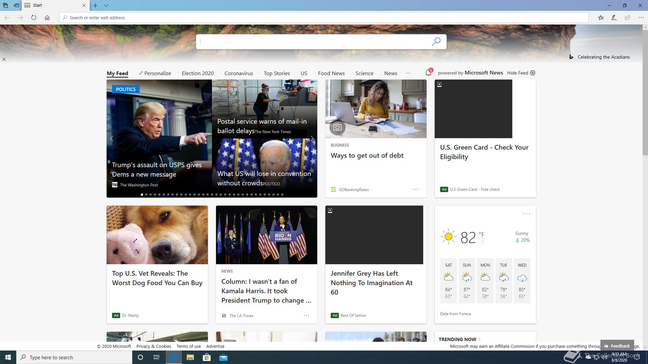Click the Bing logo near Acadians caption
The width and height of the screenshot is (648, 364).
point(571,57)
